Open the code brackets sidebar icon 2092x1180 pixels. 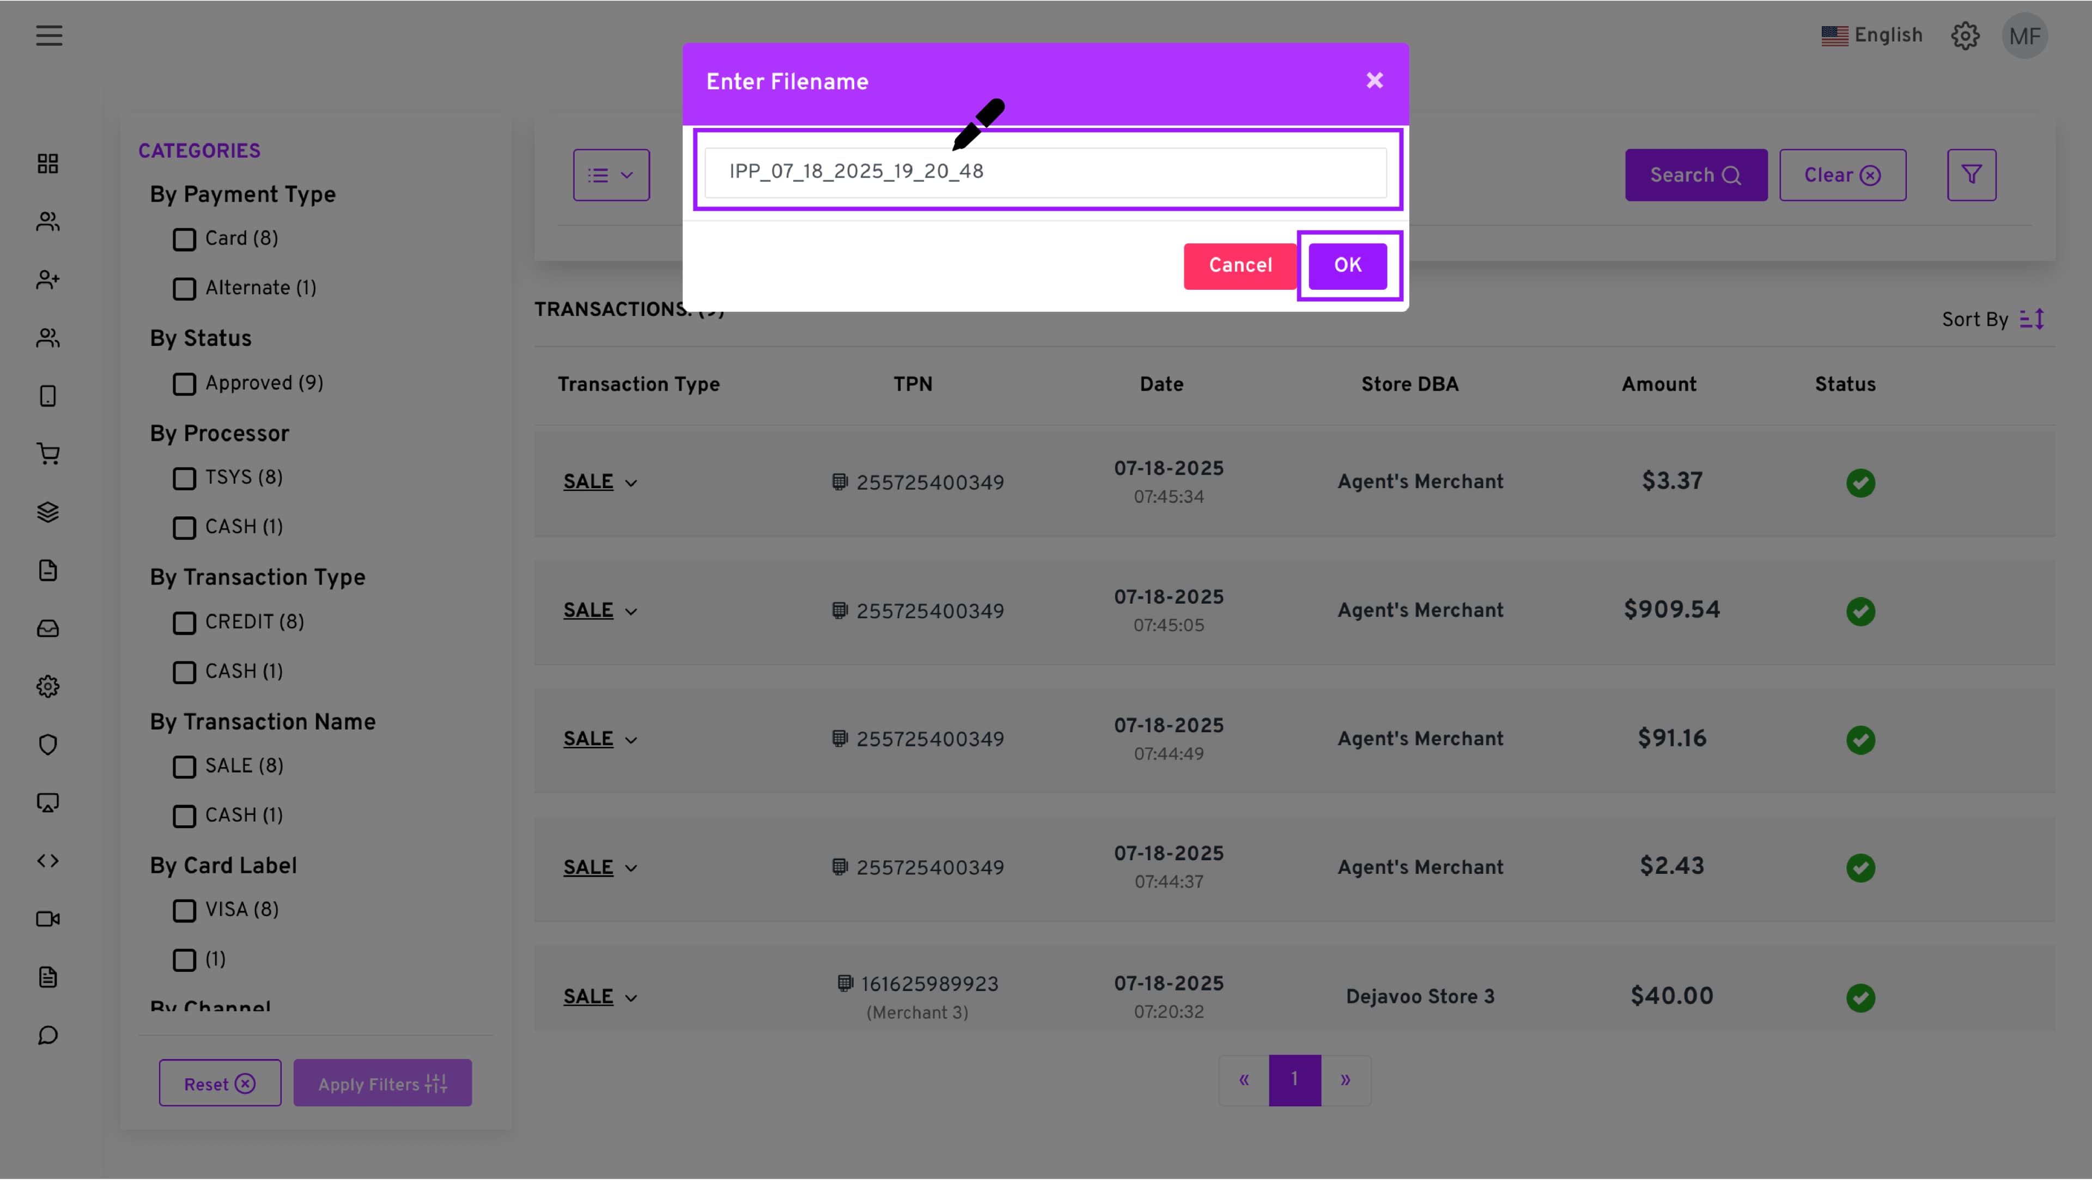48,861
